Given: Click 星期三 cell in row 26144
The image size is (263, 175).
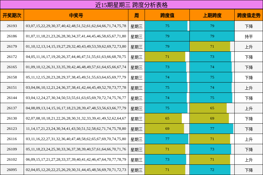Looking at the screenshot, I should (x=136, y=98).
